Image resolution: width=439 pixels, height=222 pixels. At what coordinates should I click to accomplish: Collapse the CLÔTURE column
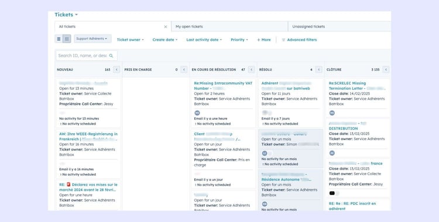point(386,70)
